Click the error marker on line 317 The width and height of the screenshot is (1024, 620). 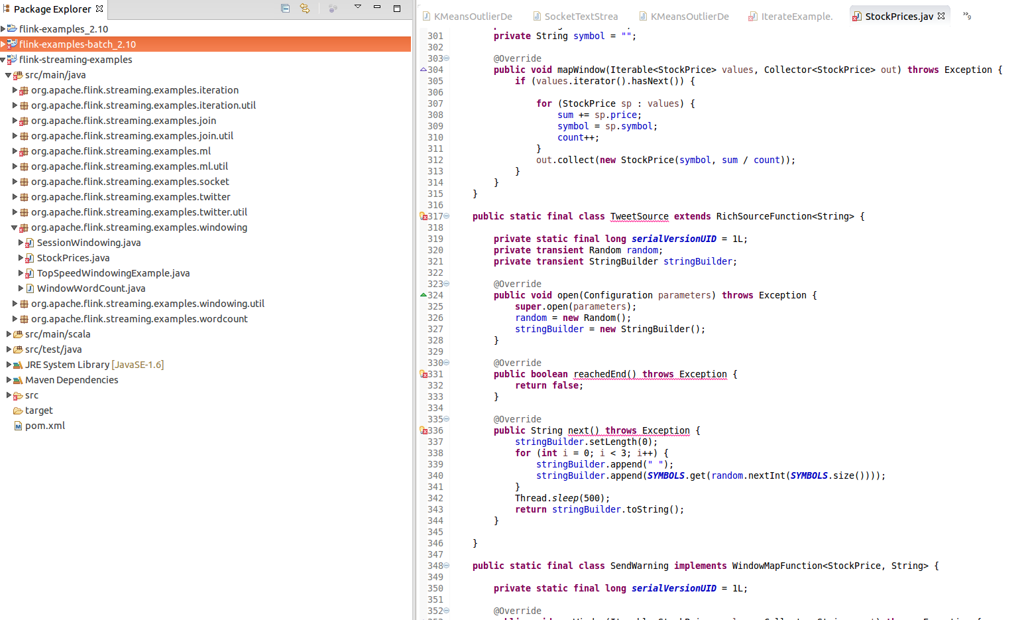click(x=424, y=216)
